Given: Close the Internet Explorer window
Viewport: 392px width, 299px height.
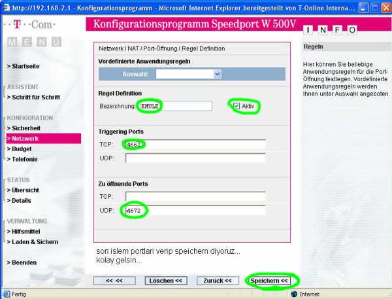Looking at the screenshot, I should pos(386,8).
